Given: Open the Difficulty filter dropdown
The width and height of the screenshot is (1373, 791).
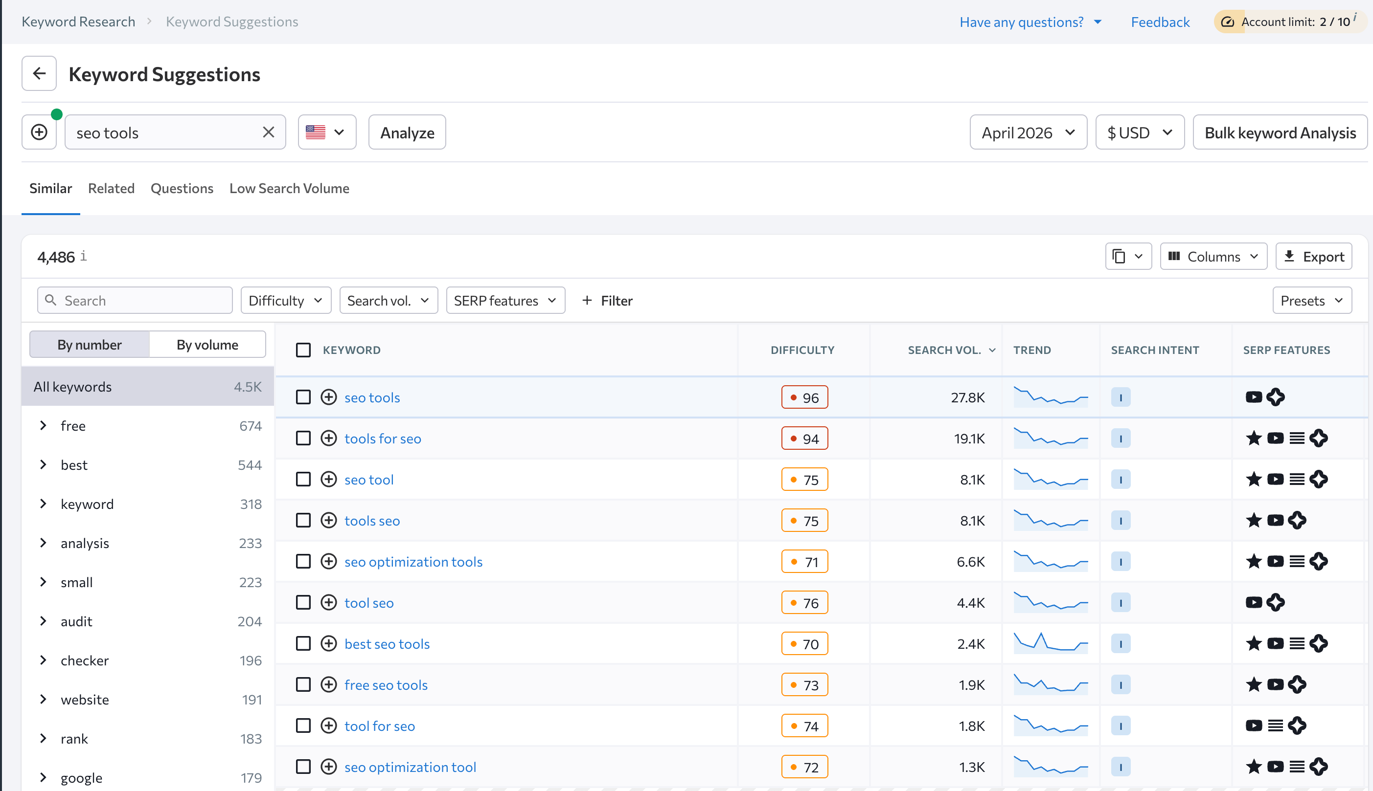Looking at the screenshot, I should (x=286, y=301).
